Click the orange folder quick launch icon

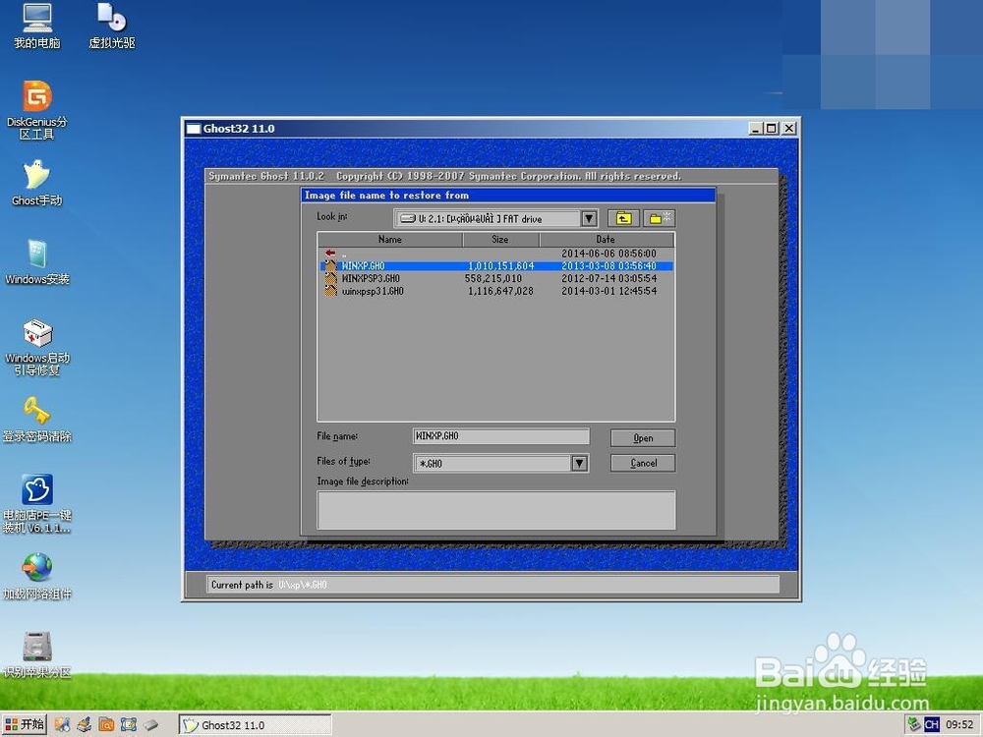pos(106,725)
